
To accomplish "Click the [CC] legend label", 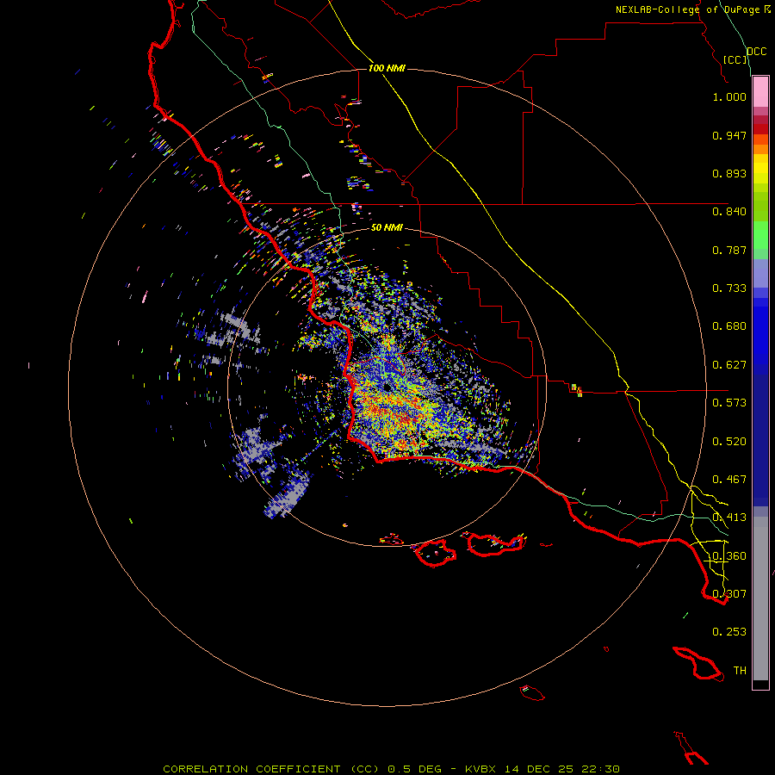I will [x=735, y=59].
